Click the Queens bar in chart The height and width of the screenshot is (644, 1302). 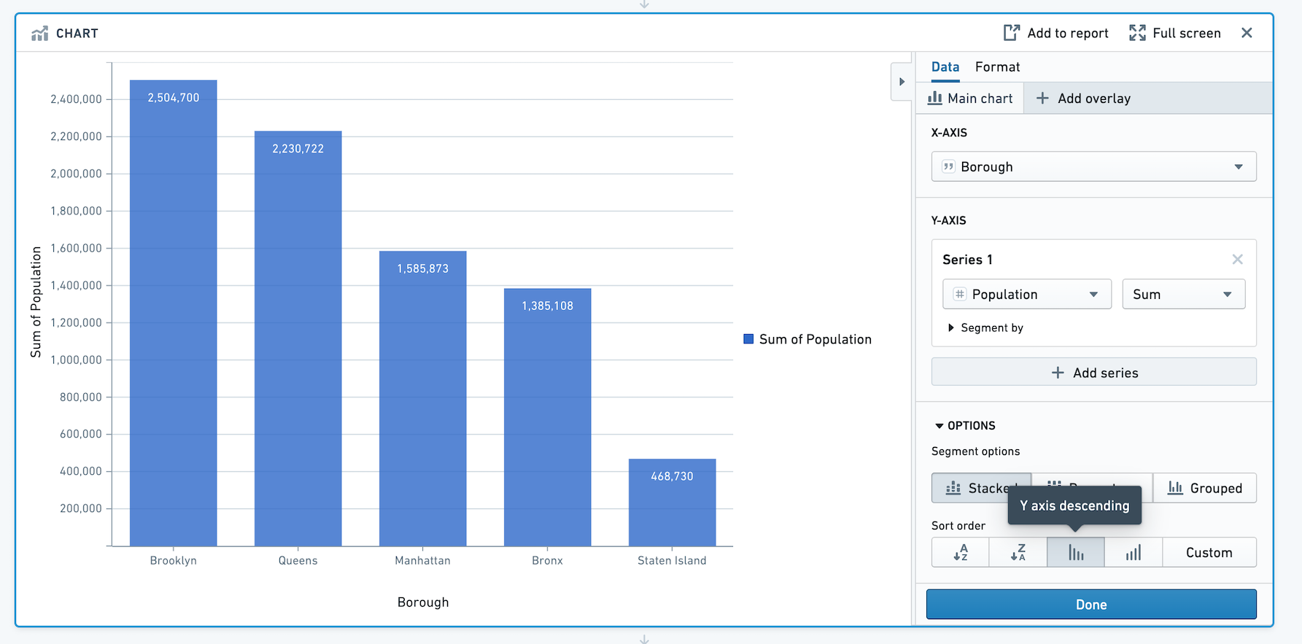click(x=298, y=339)
